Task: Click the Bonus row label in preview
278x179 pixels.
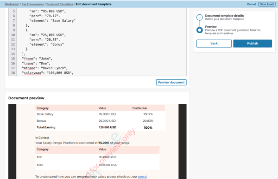Action: pyautogui.click(x=41, y=121)
